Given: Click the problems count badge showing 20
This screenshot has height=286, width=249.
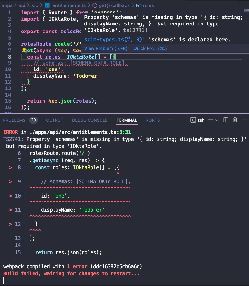Looking at the screenshot, I should [34, 120].
